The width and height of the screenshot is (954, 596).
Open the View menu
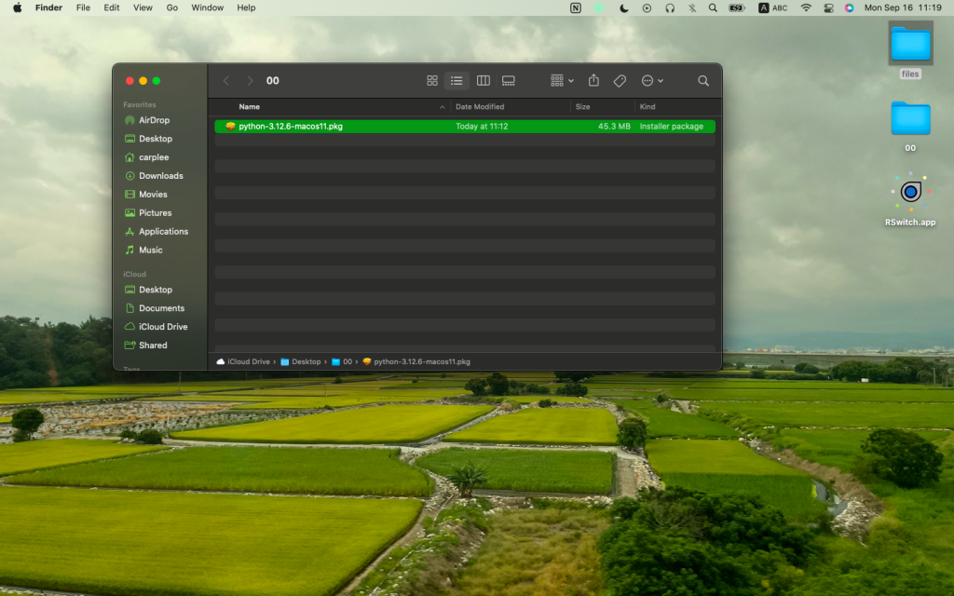tap(143, 7)
